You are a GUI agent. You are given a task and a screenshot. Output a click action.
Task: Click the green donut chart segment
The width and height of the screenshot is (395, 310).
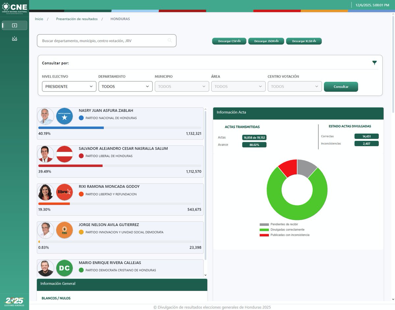(x=297, y=213)
